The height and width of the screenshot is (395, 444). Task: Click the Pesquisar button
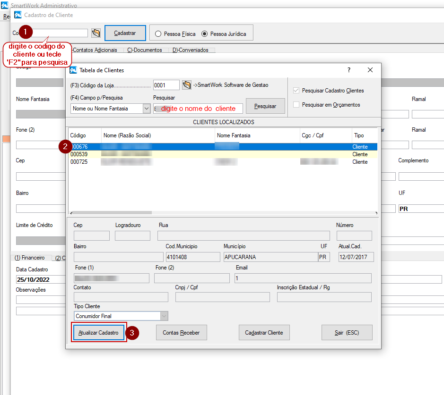(265, 106)
